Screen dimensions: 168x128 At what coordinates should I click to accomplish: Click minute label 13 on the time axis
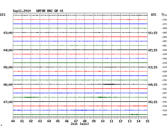(129, 121)
